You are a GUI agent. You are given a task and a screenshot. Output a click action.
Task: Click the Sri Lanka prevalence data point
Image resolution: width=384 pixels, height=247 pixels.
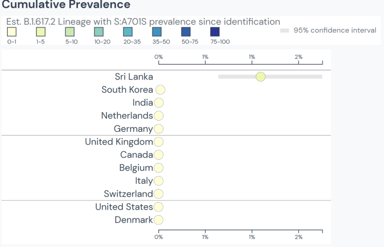coord(261,77)
